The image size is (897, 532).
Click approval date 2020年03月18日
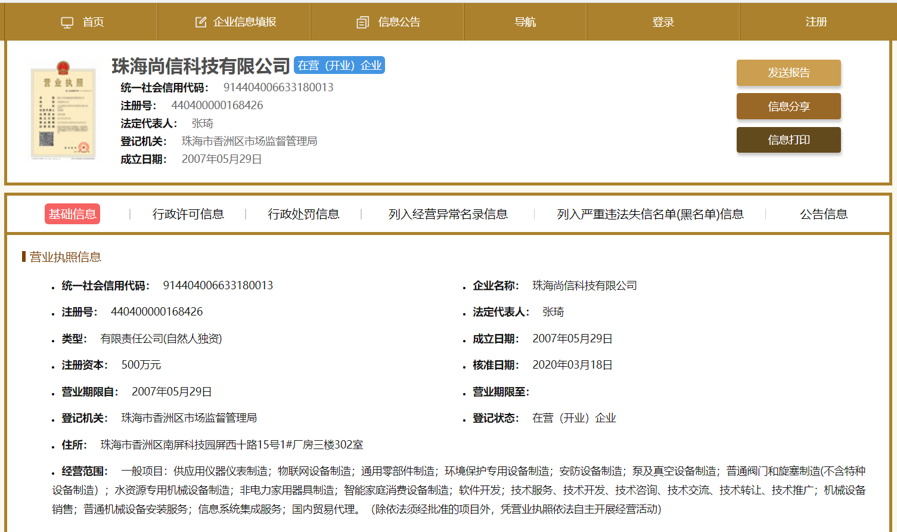[x=572, y=364]
